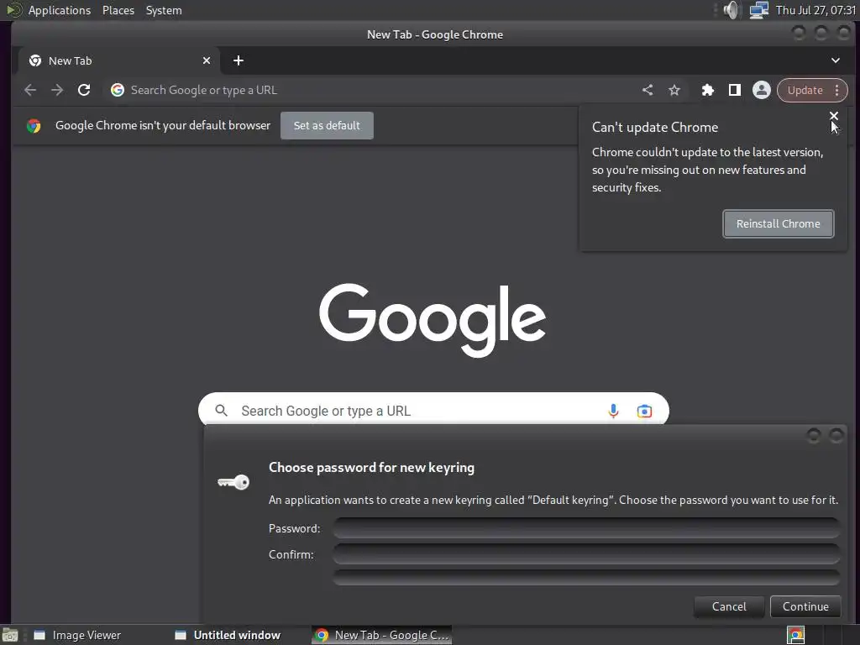
Task: Click the magnifier icon in search box
Action: [221, 410]
